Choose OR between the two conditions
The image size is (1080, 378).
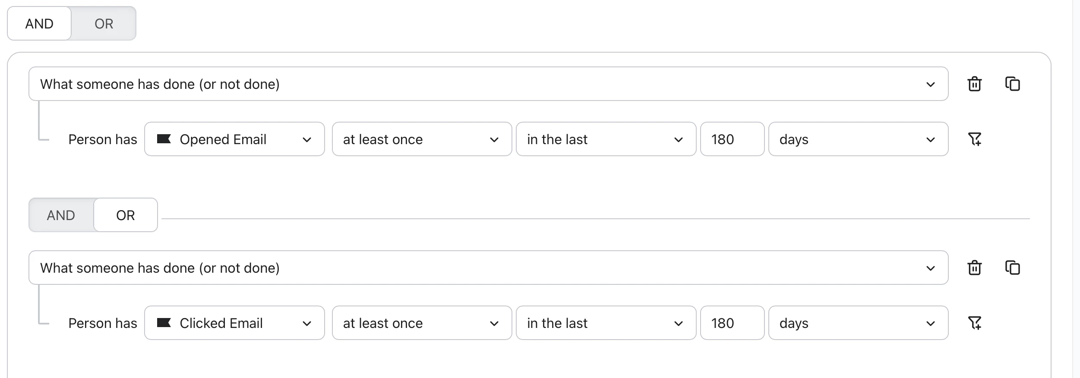coord(125,215)
